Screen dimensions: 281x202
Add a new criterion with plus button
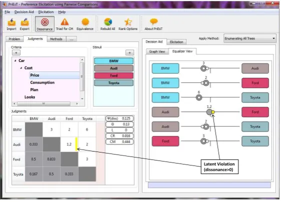tap(16, 53)
